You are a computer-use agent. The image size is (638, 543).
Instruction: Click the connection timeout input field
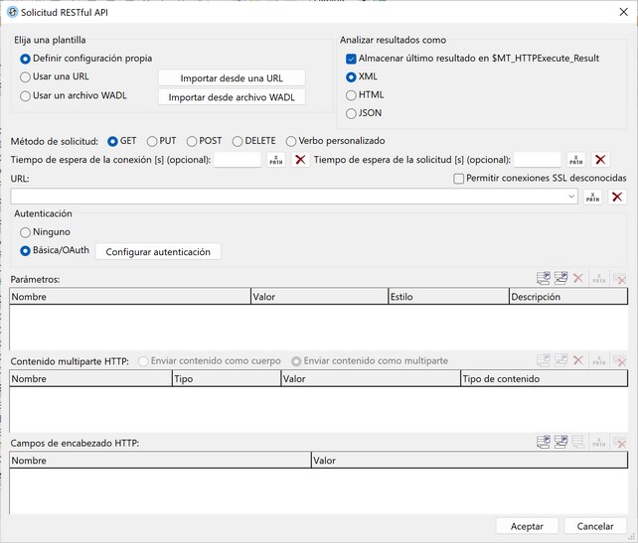(238, 160)
